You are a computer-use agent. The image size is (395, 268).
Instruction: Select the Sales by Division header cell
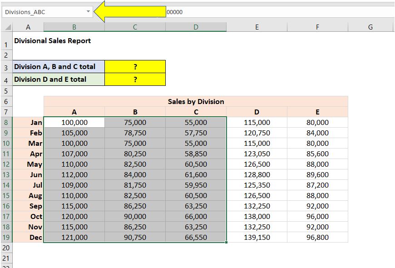click(195, 101)
